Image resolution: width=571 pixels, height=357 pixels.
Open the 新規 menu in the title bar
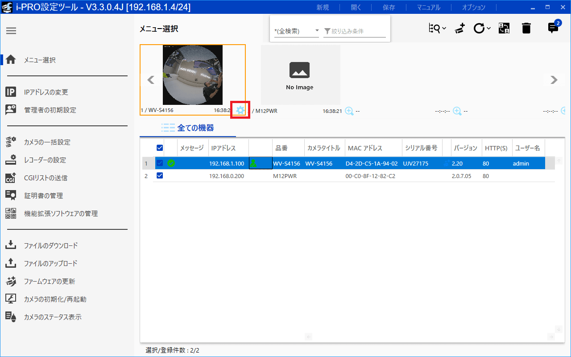(323, 8)
